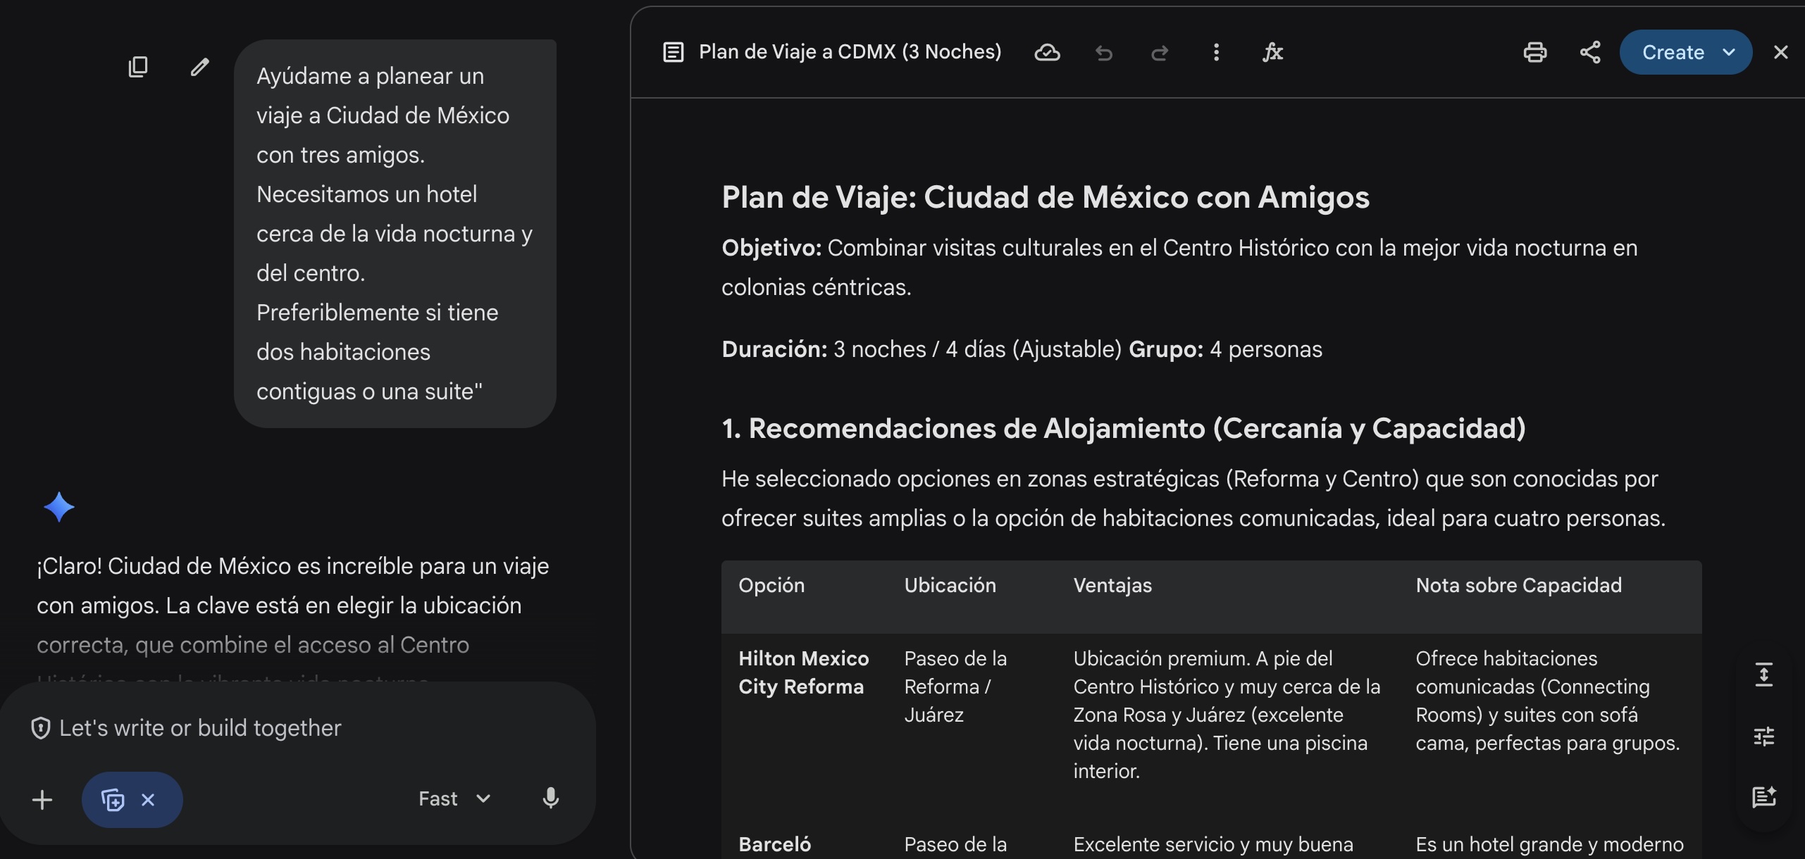The height and width of the screenshot is (859, 1805).
Task: Expand the Create button options
Action: point(1728,52)
